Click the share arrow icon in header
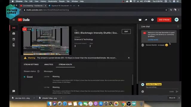Viewport: 191px width, 107px height. 146,20
